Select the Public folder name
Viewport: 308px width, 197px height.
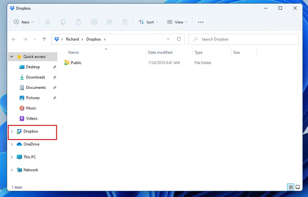76,62
